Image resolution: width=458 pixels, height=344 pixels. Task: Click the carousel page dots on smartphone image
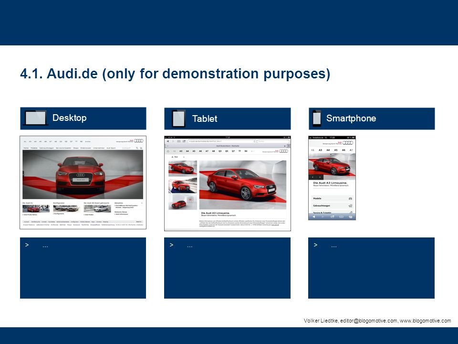click(332, 154)
